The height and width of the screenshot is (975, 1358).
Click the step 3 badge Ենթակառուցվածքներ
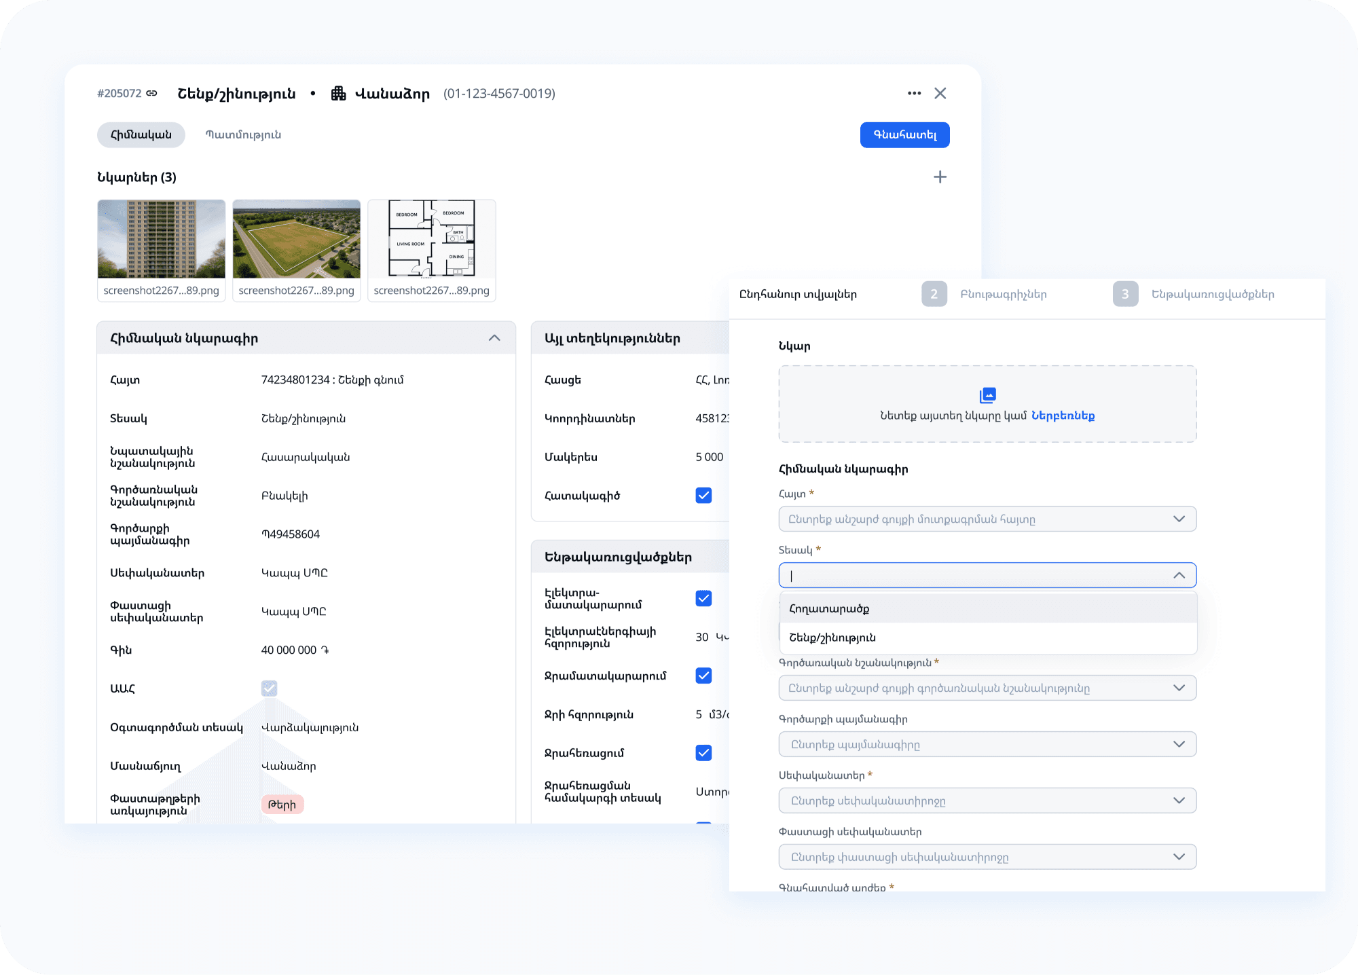pos(1125,294)
